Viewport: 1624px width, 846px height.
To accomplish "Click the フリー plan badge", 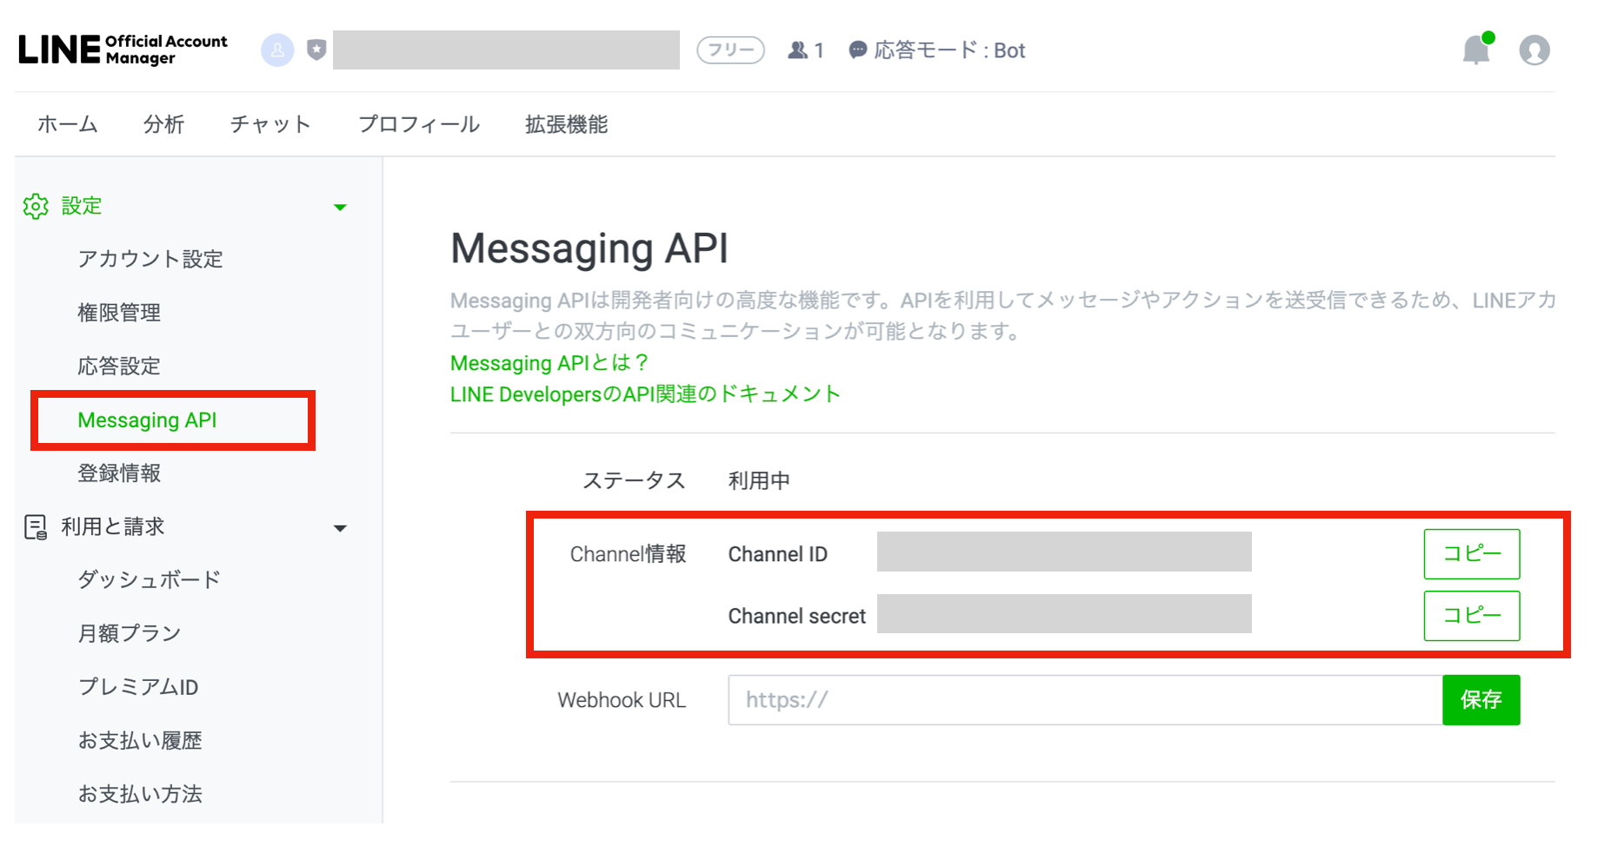I will (x=731, y=50).
